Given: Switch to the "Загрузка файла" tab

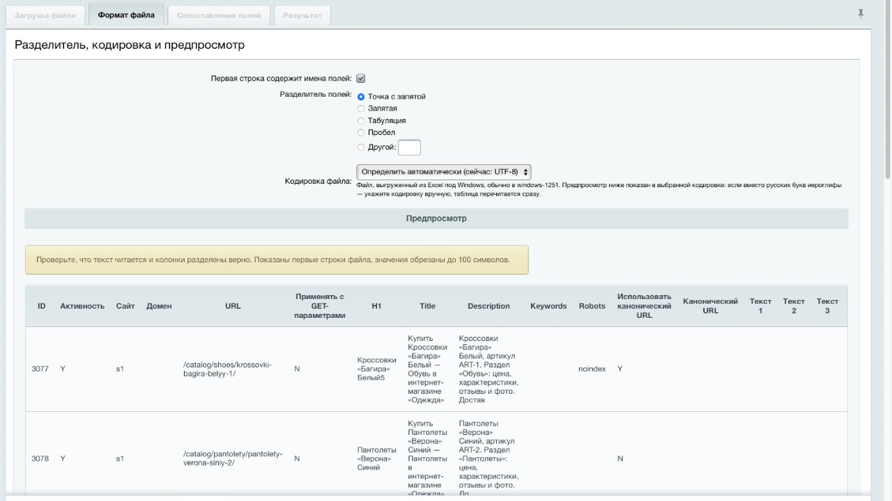Looking at the screenshot, I should point(45,15).
